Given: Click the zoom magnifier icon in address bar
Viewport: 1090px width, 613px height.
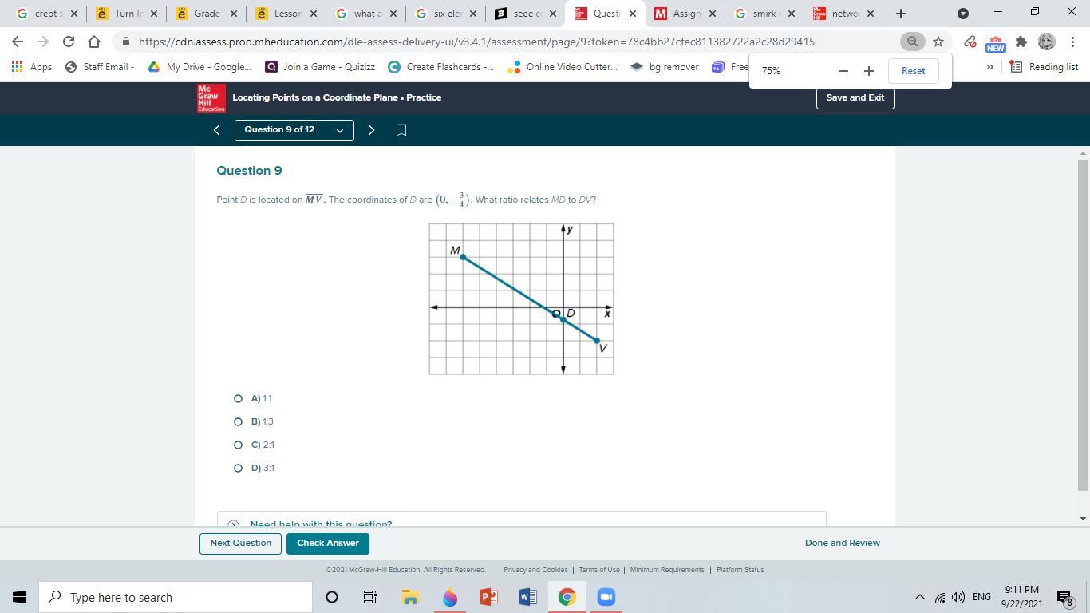Looking at the screenshot, I should click(912, 42).
